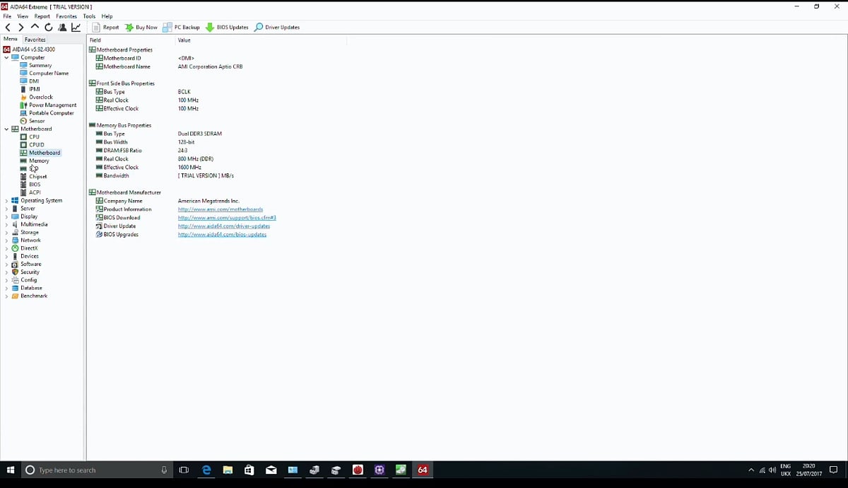Expand the Storage node
Screen dimensions: 848x488
(6, 232)
